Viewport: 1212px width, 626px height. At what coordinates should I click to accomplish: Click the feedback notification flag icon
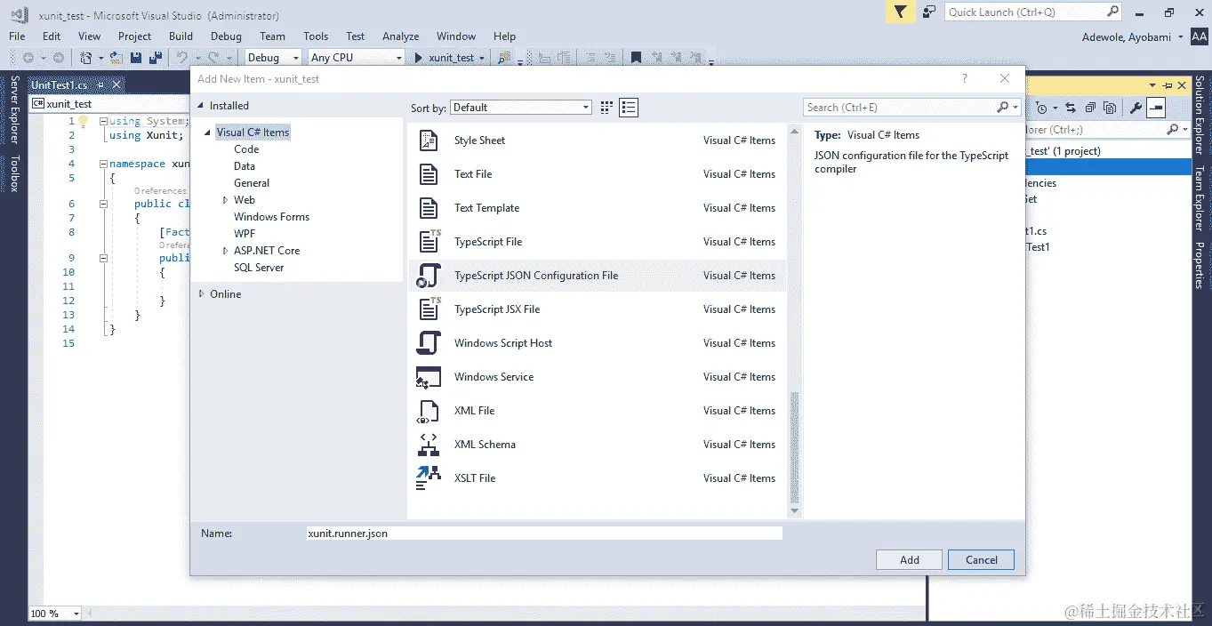(x=901, y=12)
